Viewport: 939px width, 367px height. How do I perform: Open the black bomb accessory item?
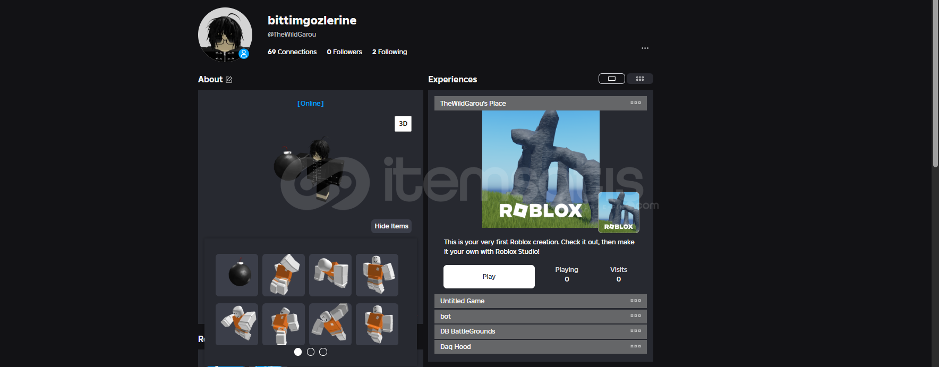pyautogui.click(x=237, y=275)
